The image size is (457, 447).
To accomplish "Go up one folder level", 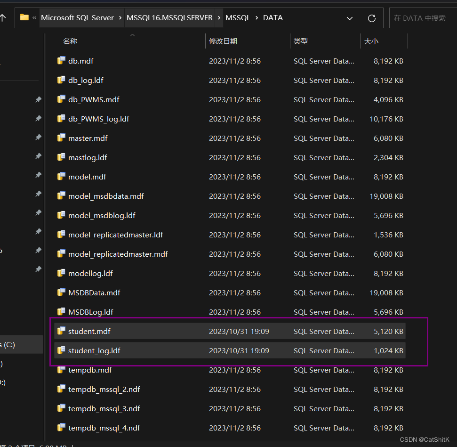I will pos(3,18).
